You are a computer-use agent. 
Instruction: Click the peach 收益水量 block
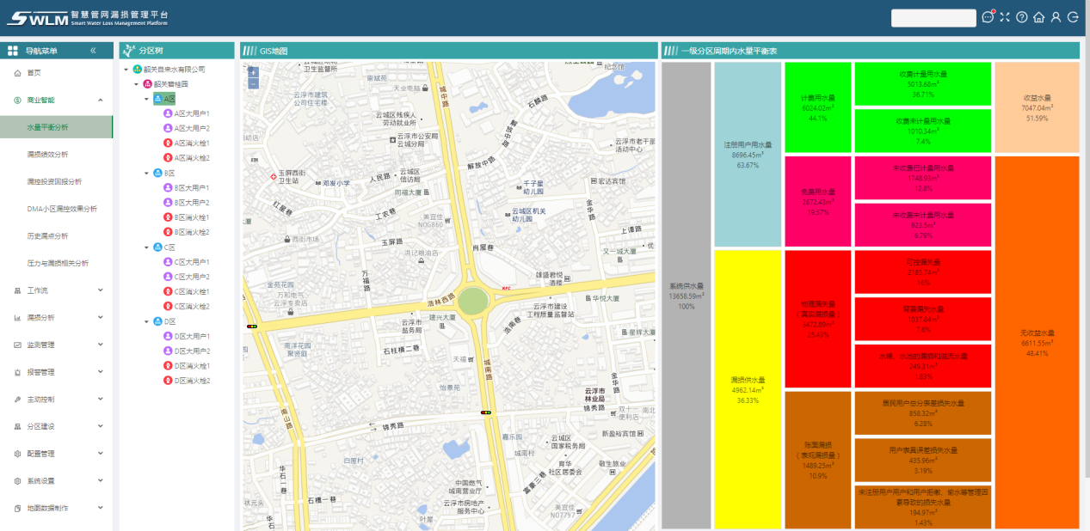coord(1037,107)
